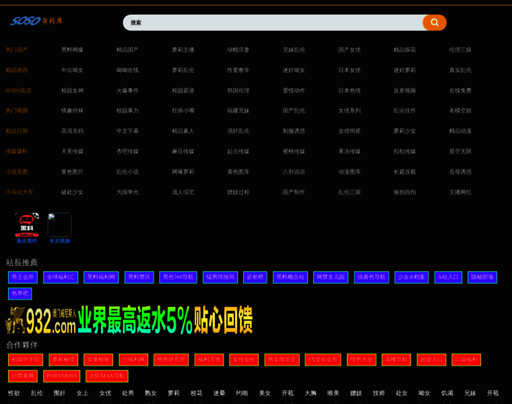
Task: Click the red 超级入口 partner button
Action: 431,360
